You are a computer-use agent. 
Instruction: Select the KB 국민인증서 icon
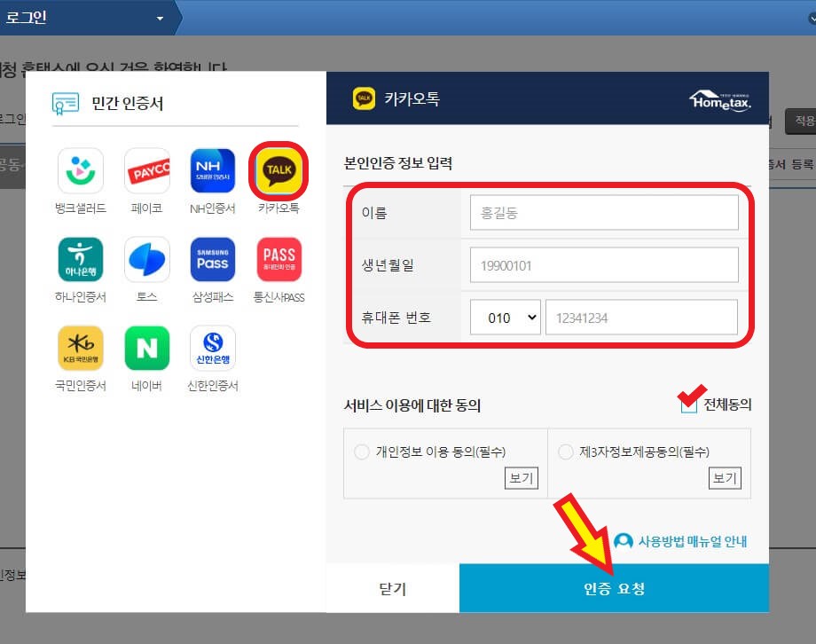[81, 348]
